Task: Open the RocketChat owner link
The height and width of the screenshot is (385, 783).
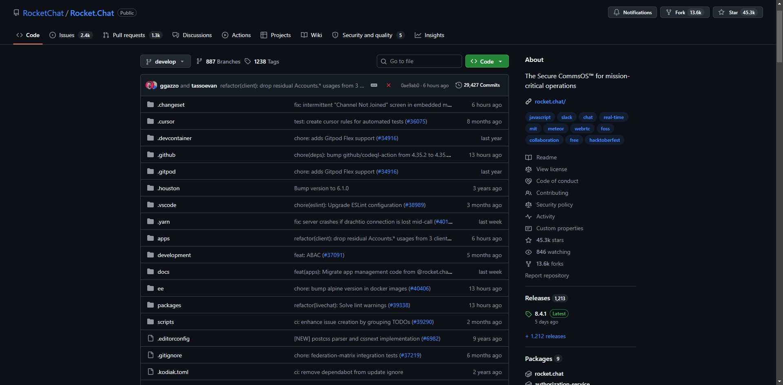Action: [43, 13]
